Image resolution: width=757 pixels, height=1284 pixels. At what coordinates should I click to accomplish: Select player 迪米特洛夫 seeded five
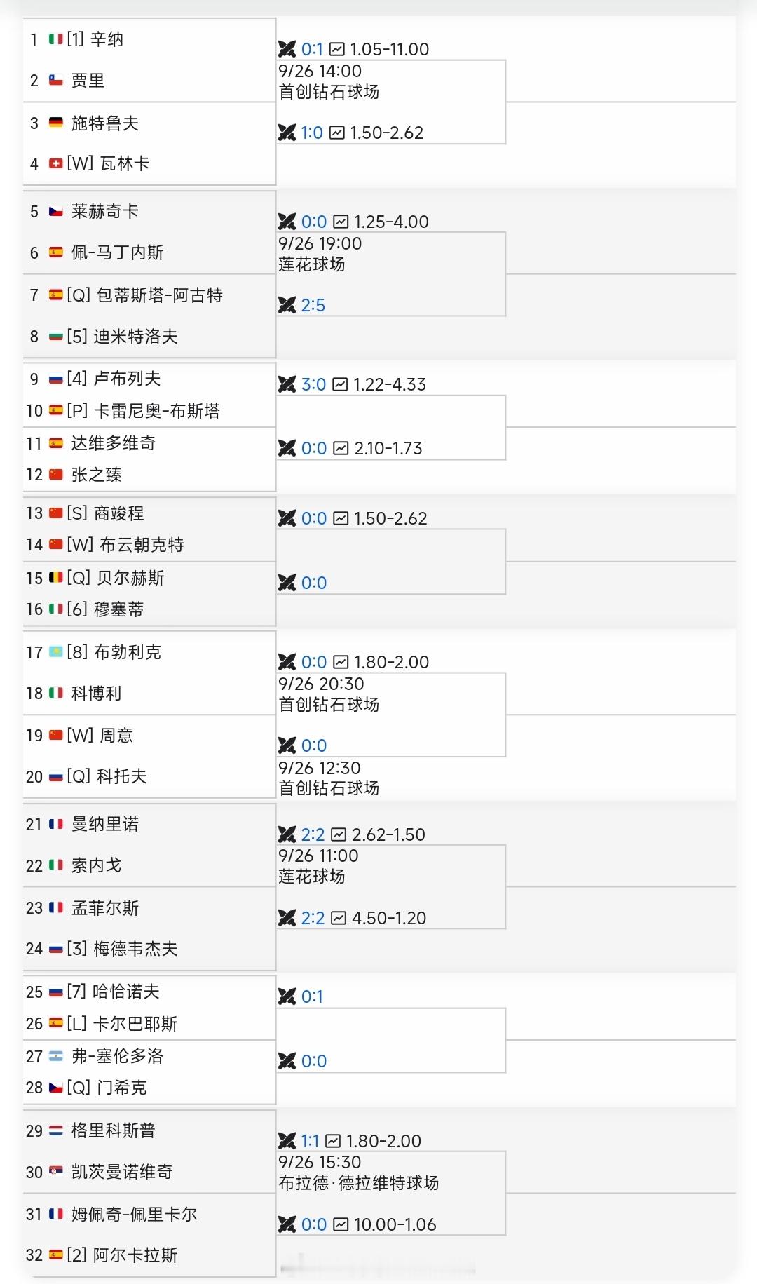coord(136,337)
